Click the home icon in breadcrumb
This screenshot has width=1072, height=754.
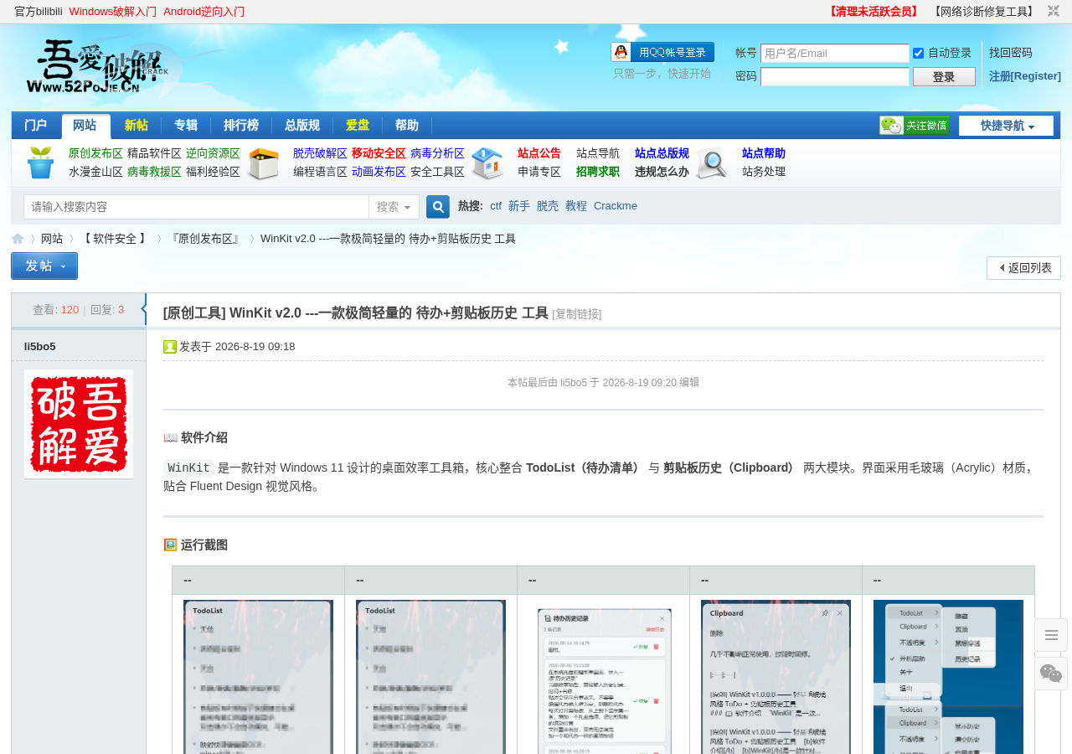click(x=18, y=239)
